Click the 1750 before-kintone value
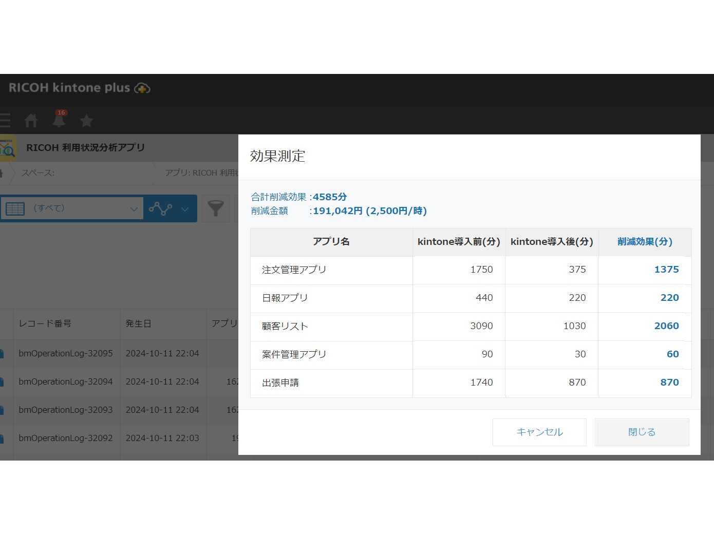The image size is (714, 535). coord(481,270)
